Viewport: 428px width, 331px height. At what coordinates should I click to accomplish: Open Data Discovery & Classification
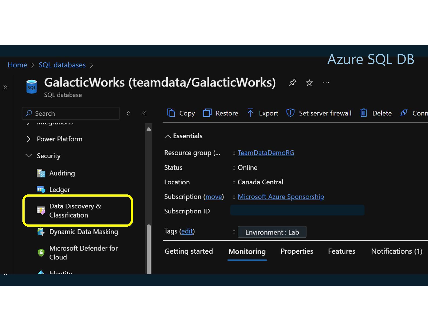(x=75, y=211)
